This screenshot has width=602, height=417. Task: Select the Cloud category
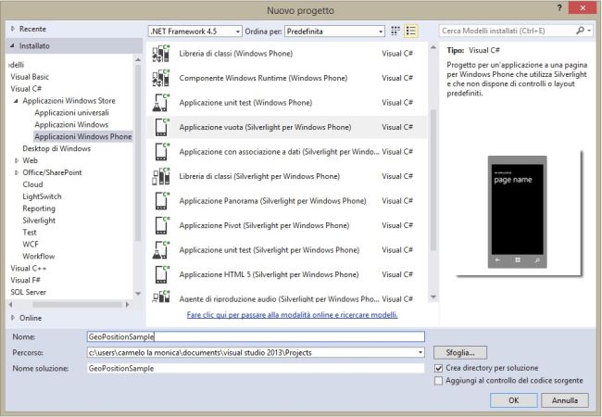coord(32,184)
